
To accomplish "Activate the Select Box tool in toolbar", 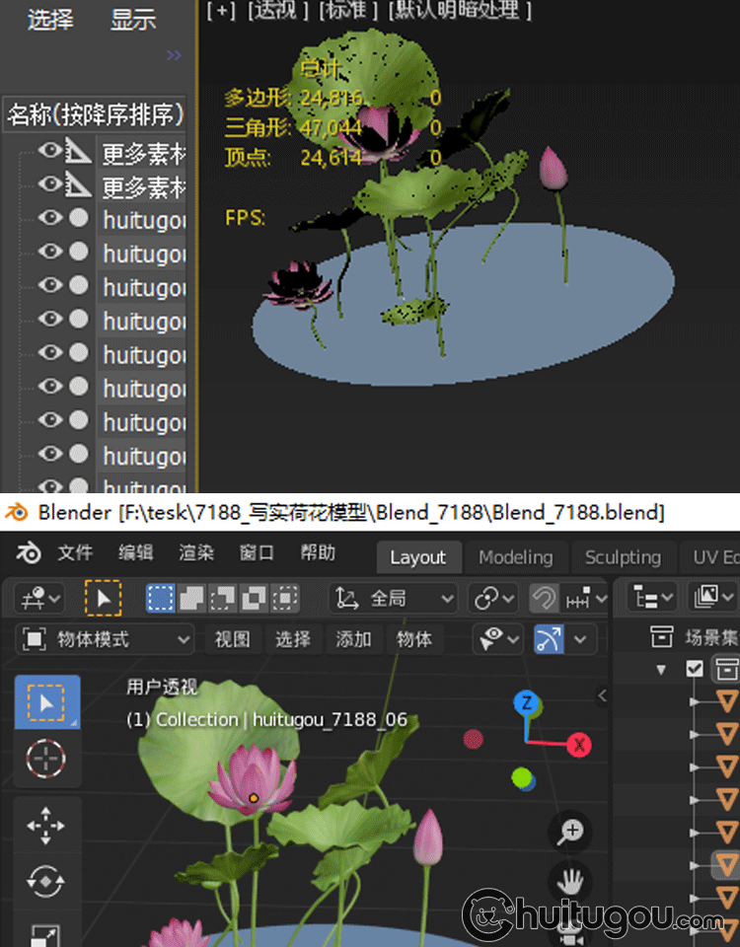I will click(x=47, y=702).
